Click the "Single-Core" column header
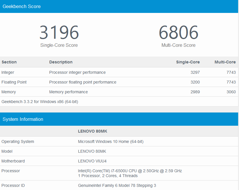 click(188, 62)
